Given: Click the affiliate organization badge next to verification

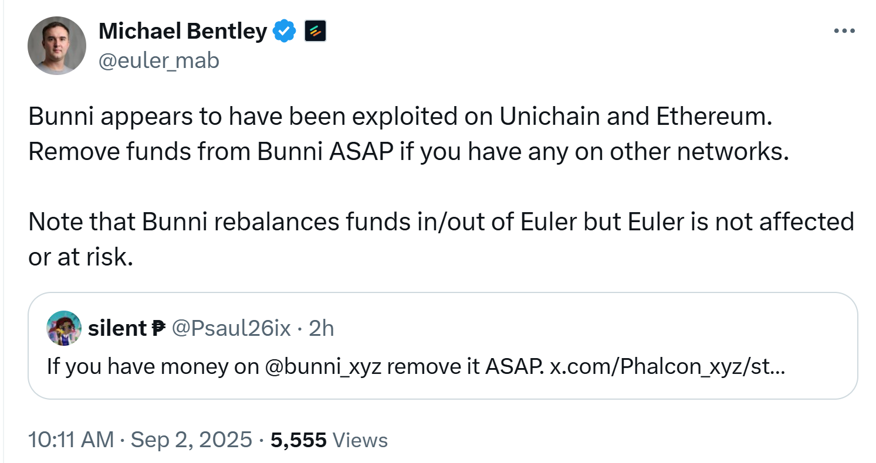Looking at the screenshot, I should pos(315,30).
